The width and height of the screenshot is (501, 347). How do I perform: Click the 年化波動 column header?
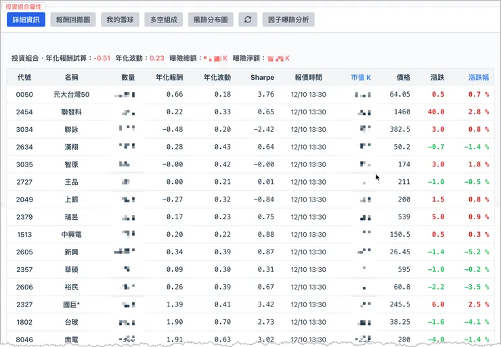tap(217, 77)
